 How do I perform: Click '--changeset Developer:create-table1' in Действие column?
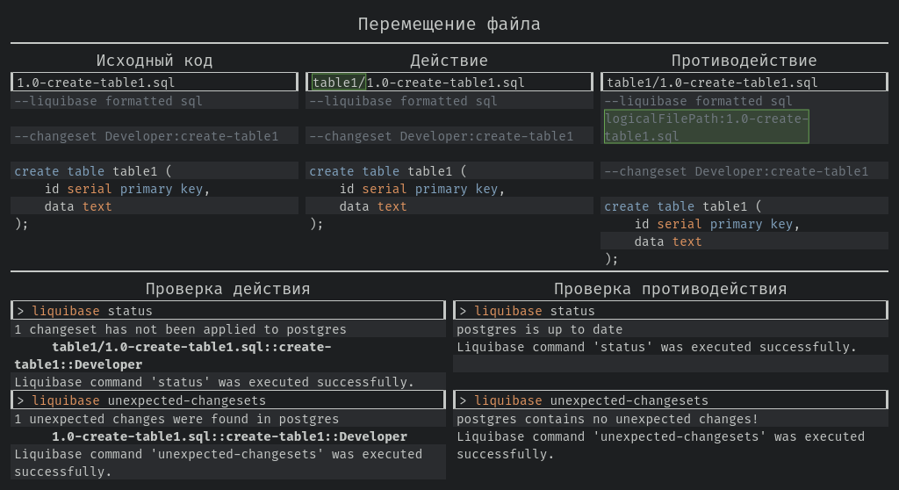coord(442,136)
